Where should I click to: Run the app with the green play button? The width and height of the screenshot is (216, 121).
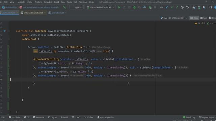coord(119,7)
